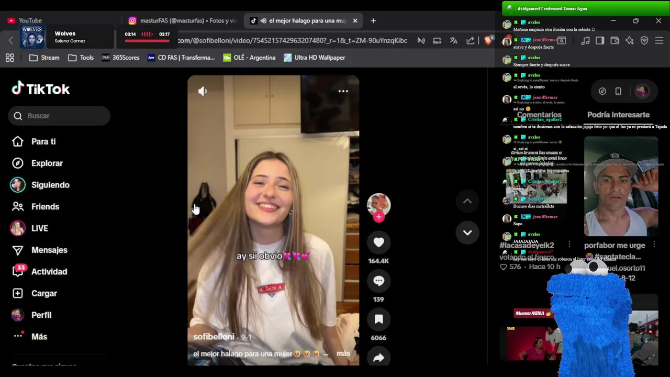Open Actividad notifications
Viewport: 670px width, 377px height.
click(49, 272)
